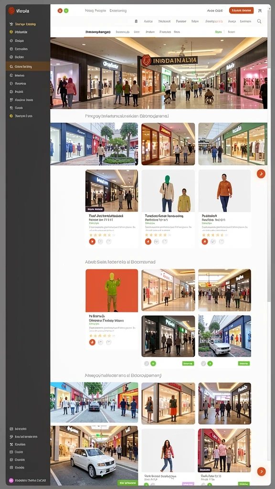Viewport: 275px width, 489px height.
Task: Click the orange round button at the page bottom-right
Action: 261,471
